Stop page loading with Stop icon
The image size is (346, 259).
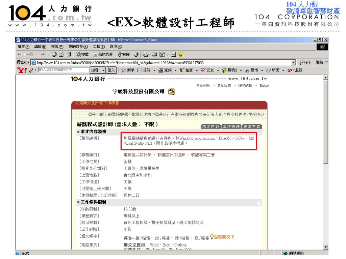pos(54,54)
